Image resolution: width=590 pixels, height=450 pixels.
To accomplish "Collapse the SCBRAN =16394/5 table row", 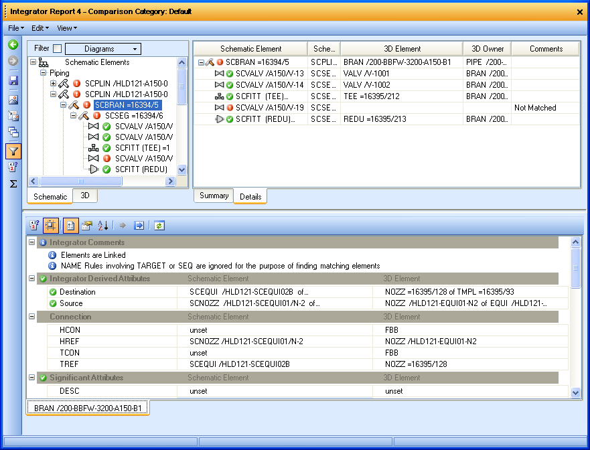I will tap(201, 62).
